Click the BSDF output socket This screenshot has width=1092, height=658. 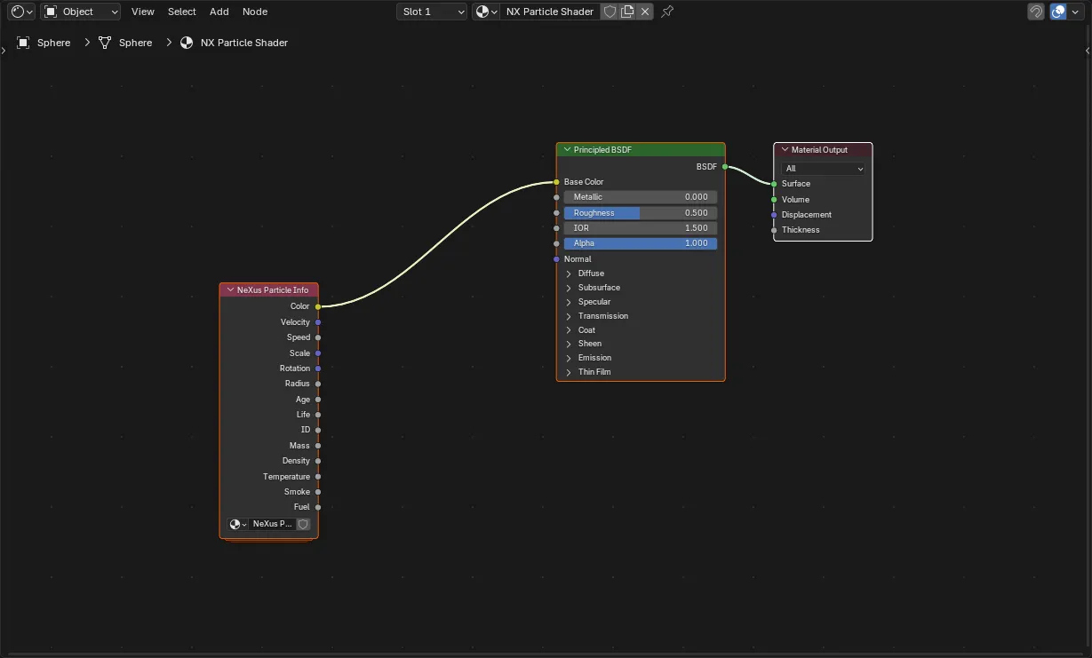pyautogui.click(x=725, y=167)
